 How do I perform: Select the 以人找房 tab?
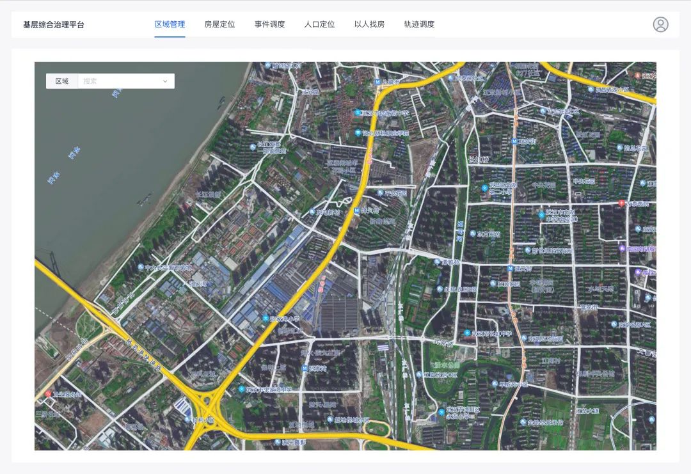click(x=369, y=24)
